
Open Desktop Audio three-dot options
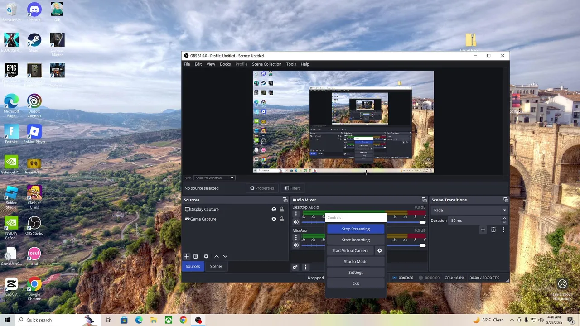[296, 214]
